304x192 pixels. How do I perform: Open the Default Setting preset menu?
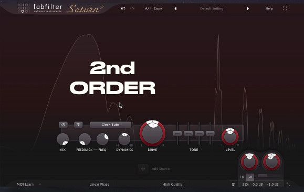(212, 8)
